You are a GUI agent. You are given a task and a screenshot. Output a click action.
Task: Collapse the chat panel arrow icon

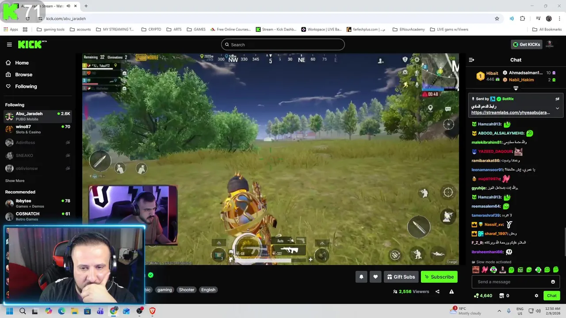click(x=471, y=60)
